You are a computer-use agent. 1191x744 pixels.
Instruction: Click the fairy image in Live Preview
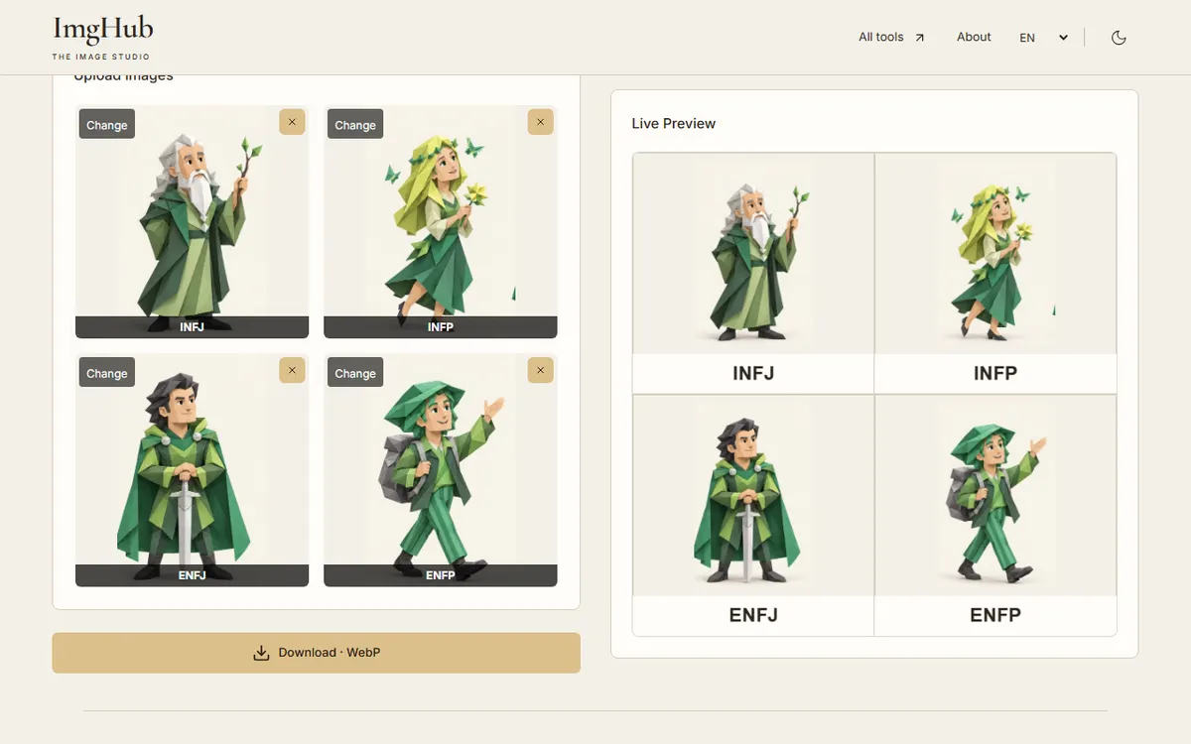click(995, 254)
